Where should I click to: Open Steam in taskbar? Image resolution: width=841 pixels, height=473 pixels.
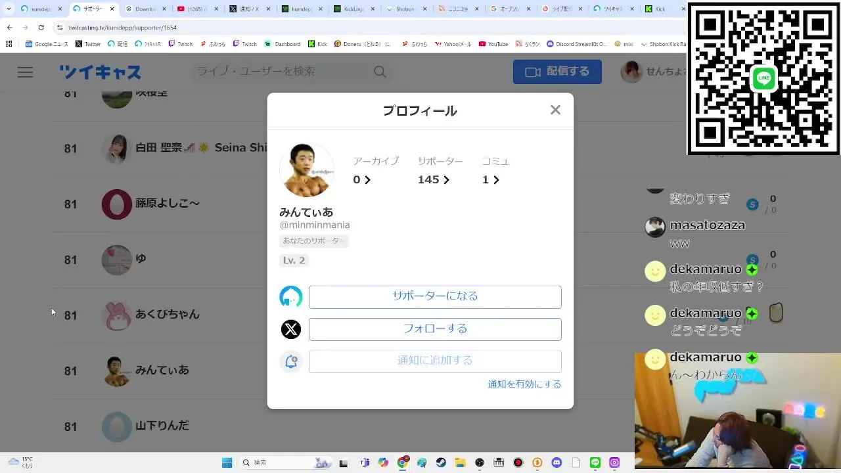click(x=441, y=462)
